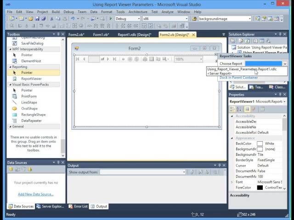Click the Form2 designer title bar

[x=135, y=49]
